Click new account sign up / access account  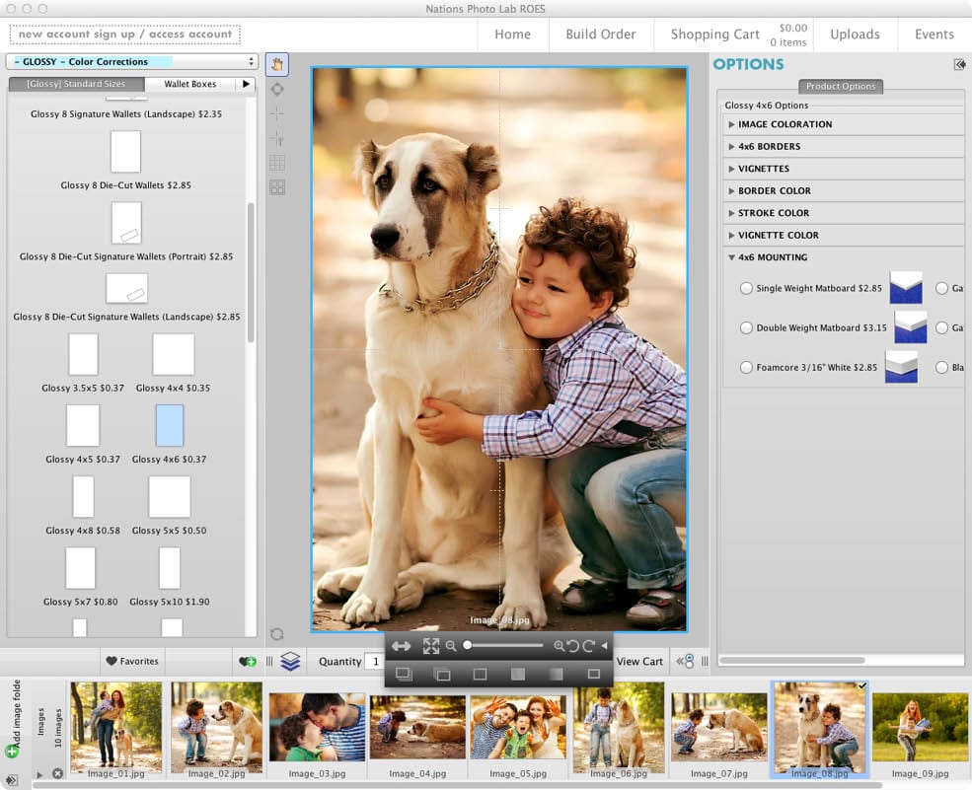click(x=124, y=35)
